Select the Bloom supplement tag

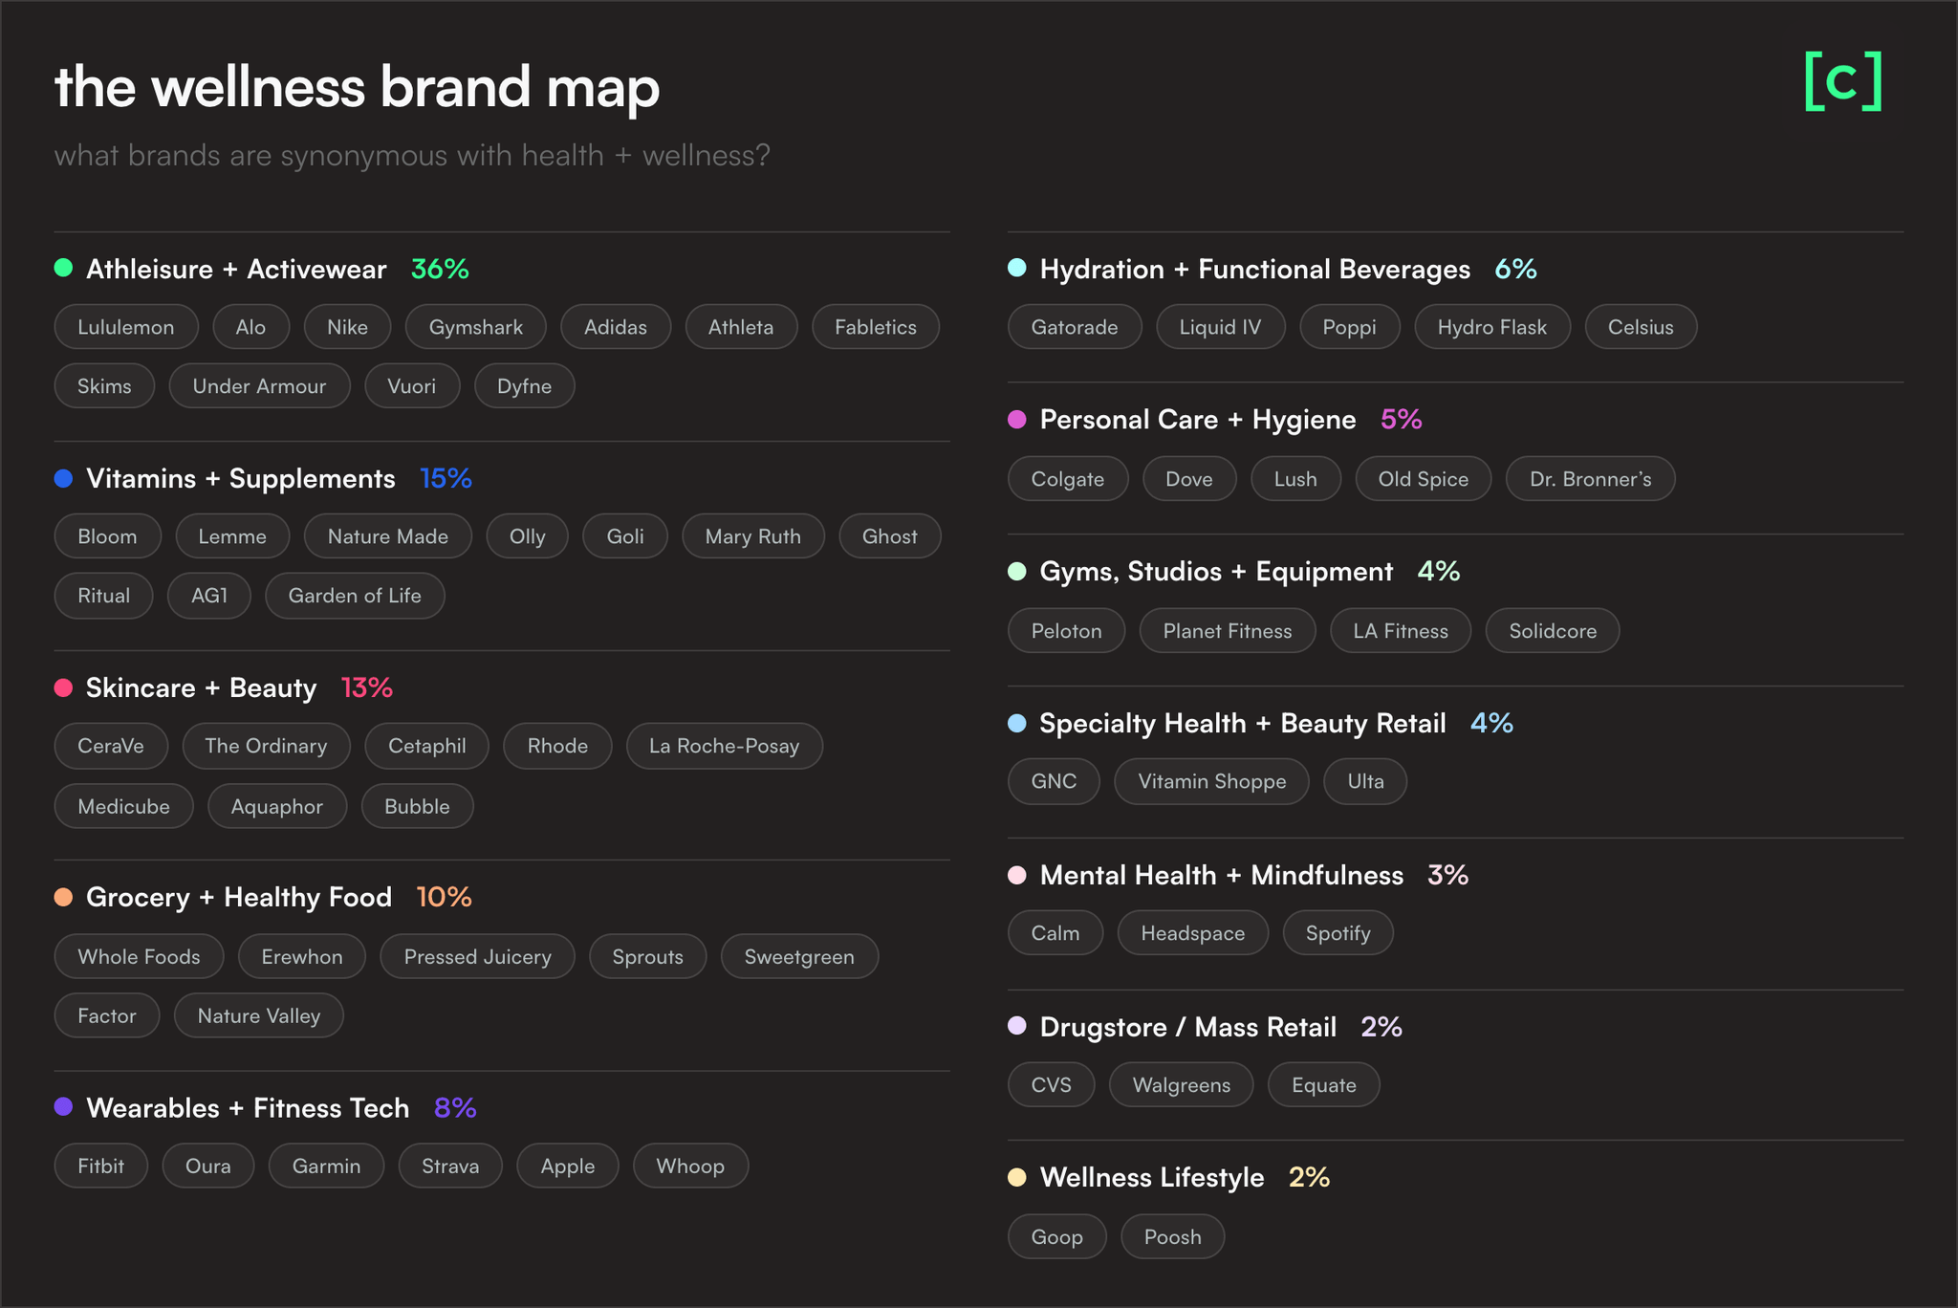click(x=107, y=536)
